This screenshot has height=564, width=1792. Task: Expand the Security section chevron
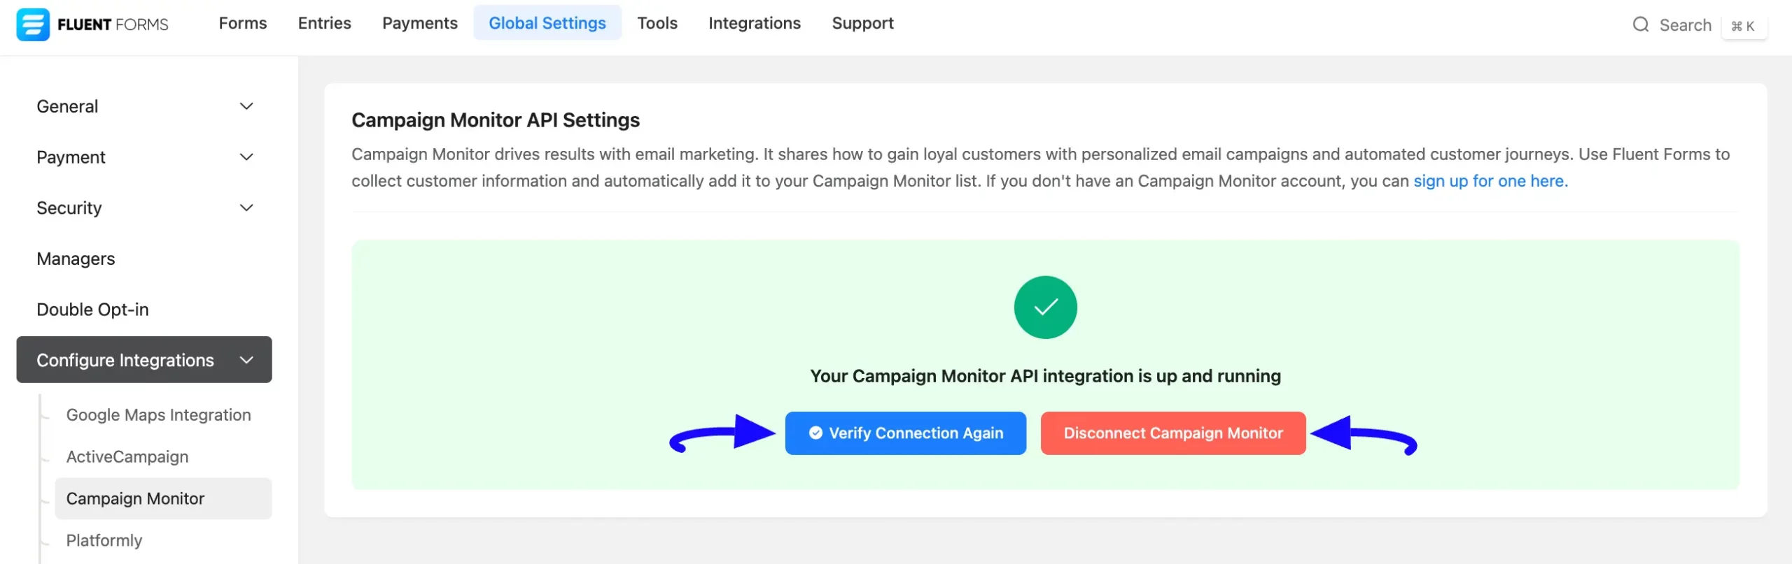tap(246, 208)
